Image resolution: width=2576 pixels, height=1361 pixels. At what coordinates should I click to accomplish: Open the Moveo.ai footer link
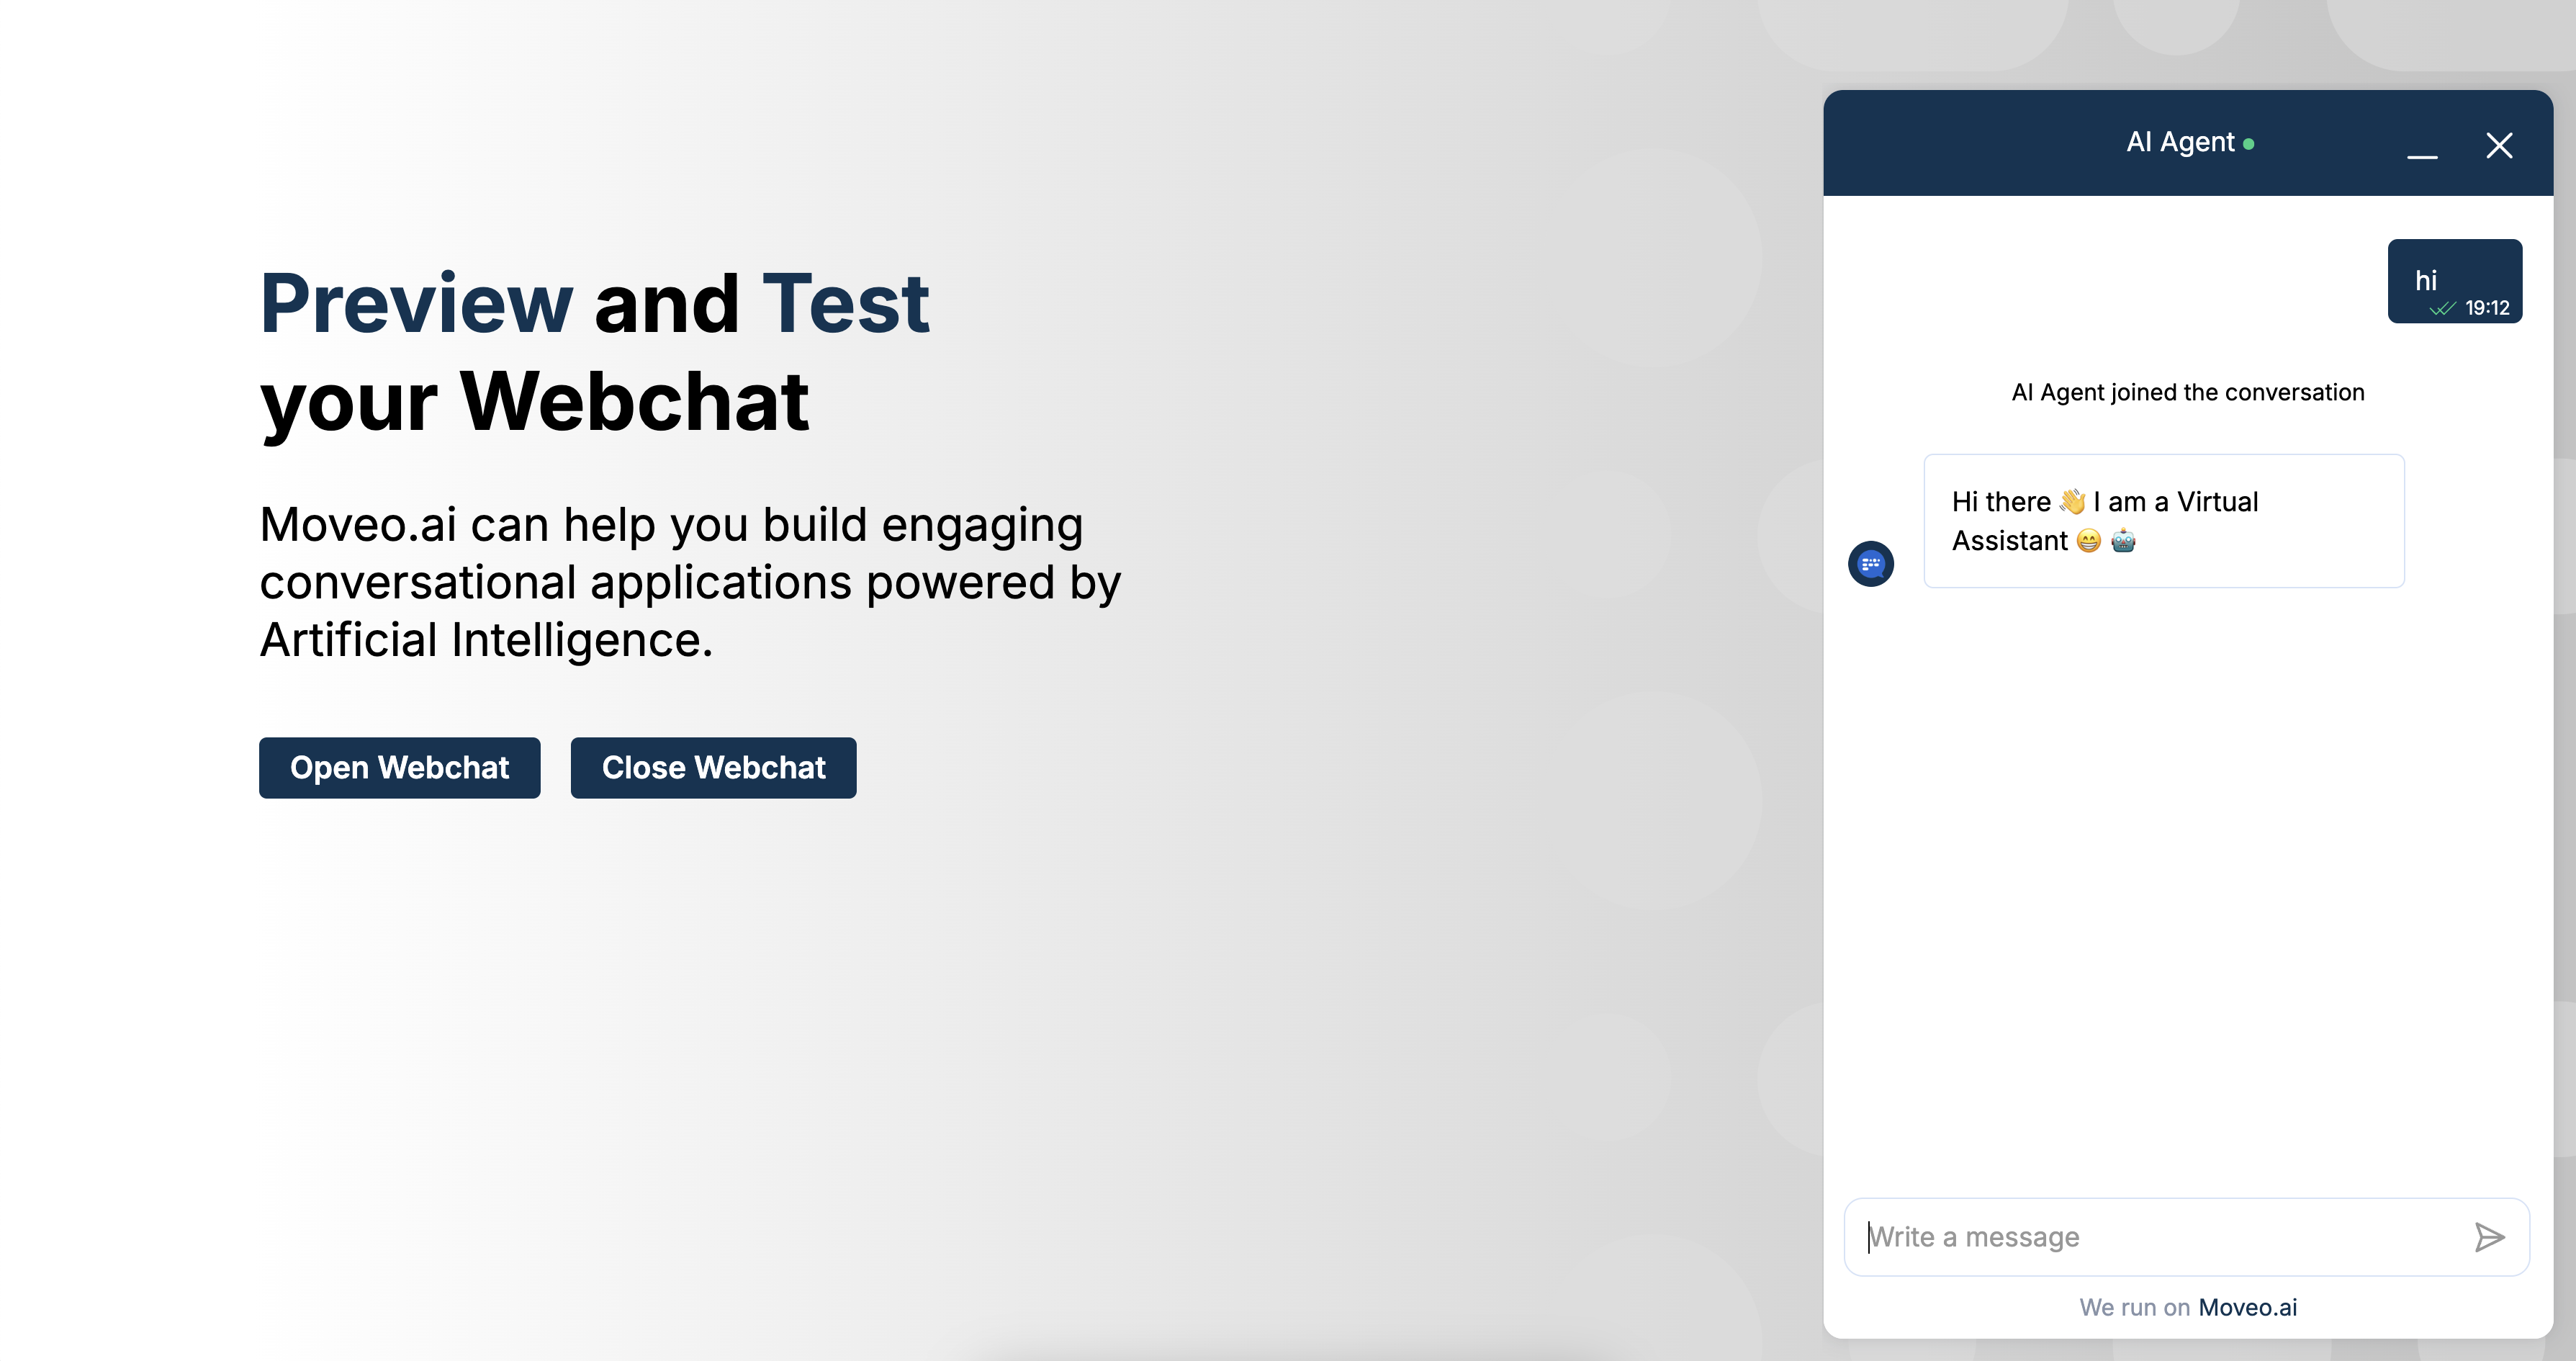tap(2247, 1307)
